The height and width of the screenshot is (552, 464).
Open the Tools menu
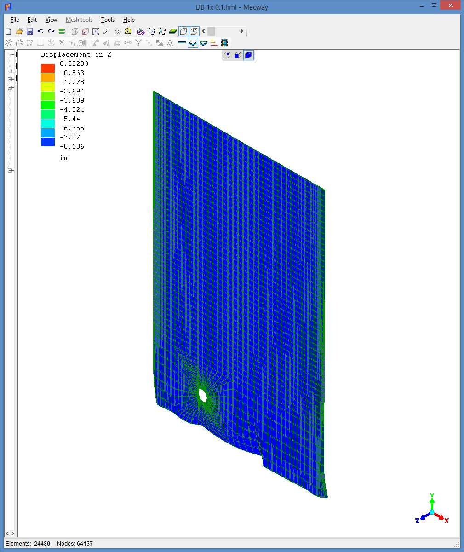(x=108, y=20)
